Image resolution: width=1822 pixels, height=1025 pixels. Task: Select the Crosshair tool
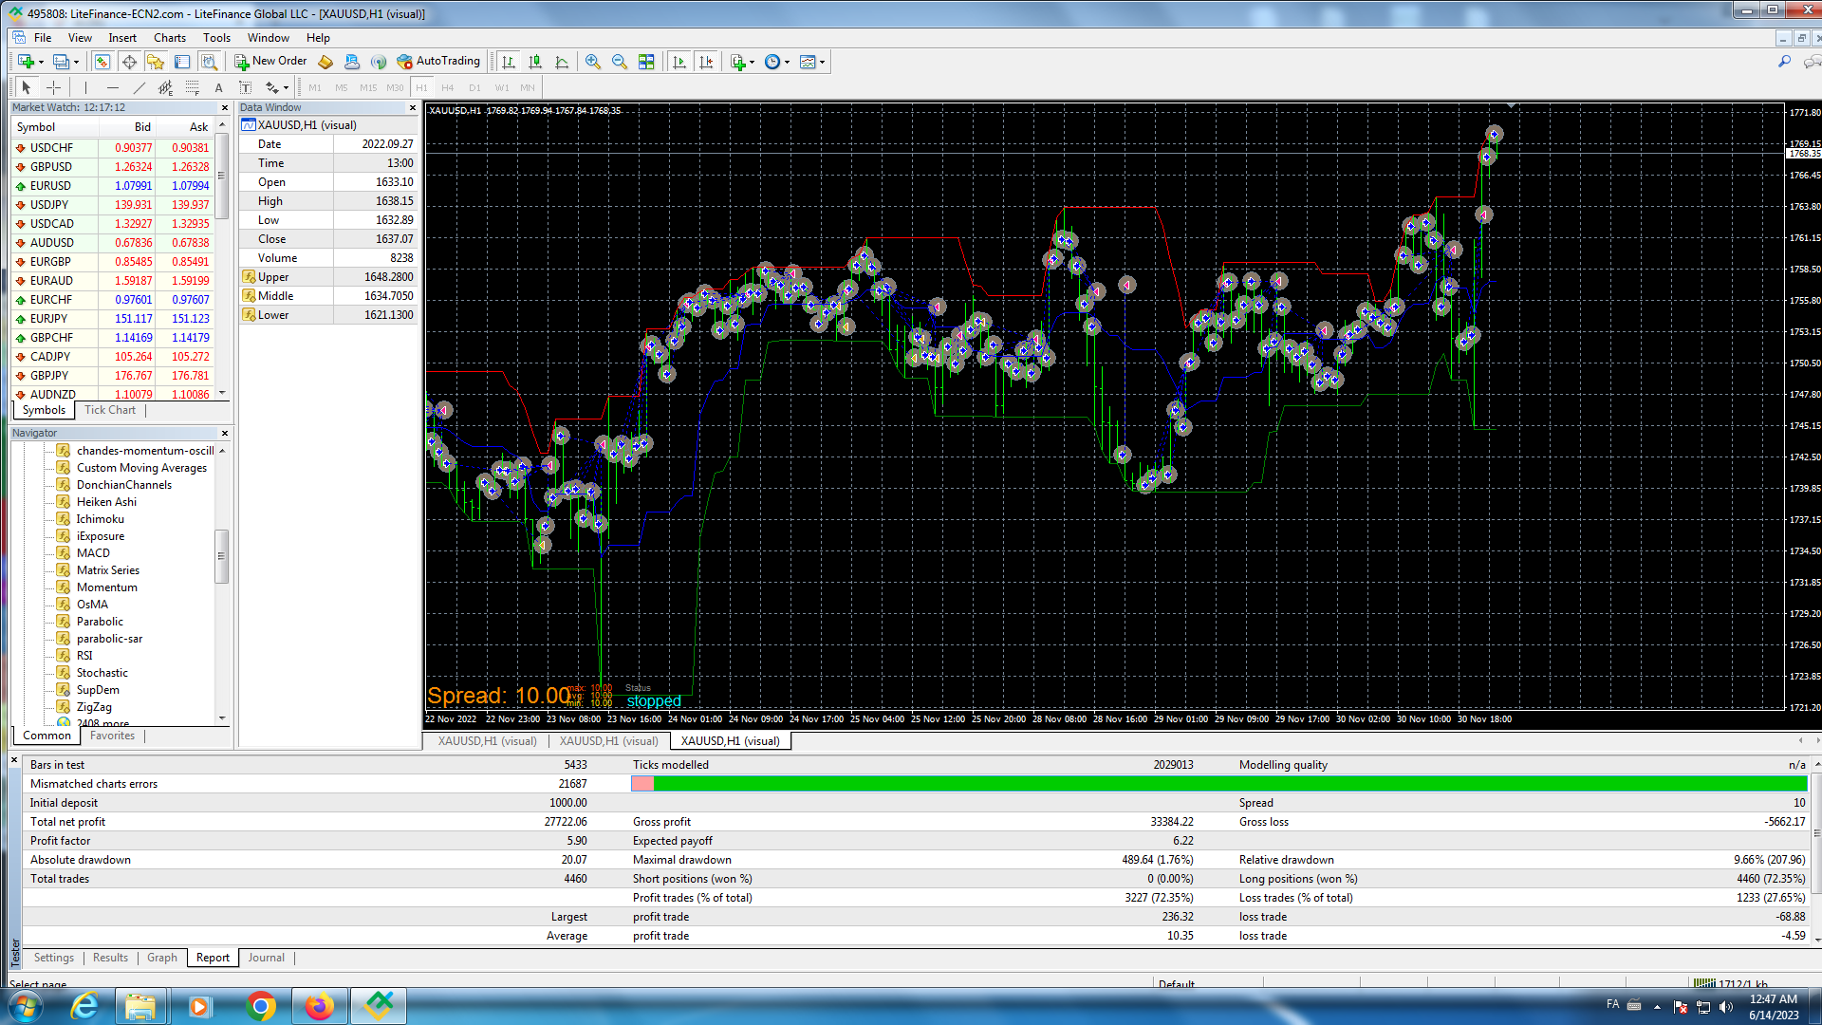click(54, 87)
